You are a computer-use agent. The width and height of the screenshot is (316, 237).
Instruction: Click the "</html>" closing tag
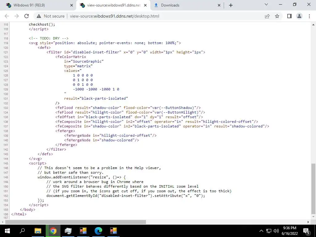[x=19, y=214]
